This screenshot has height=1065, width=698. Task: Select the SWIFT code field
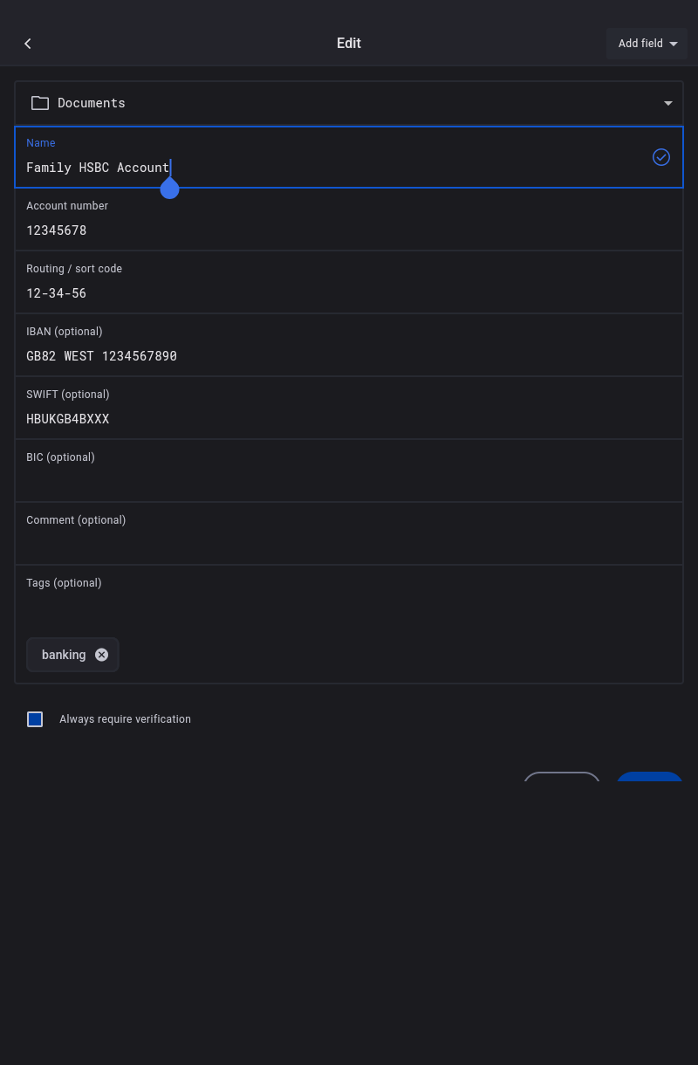pyautogui.click(x=349, y=419)
